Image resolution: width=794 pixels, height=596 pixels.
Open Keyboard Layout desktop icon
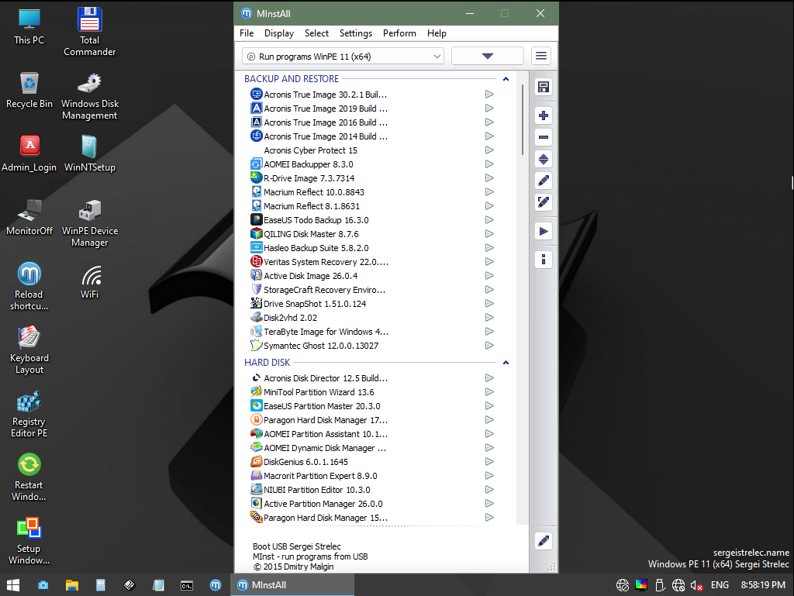[29, 350]
